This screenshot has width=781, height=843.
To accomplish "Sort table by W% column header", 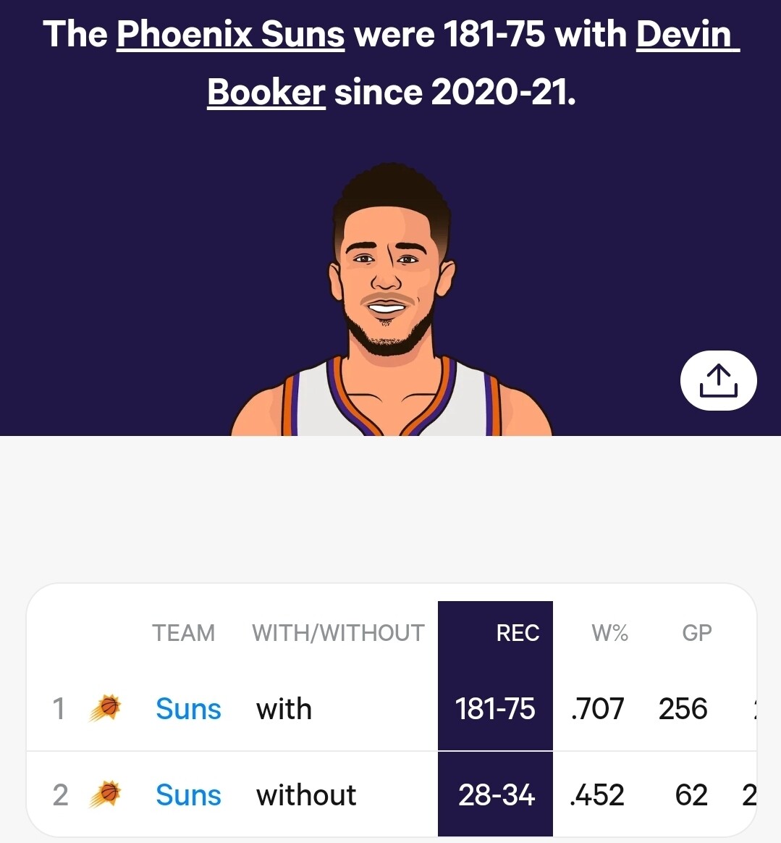I will tap(610, 633).
